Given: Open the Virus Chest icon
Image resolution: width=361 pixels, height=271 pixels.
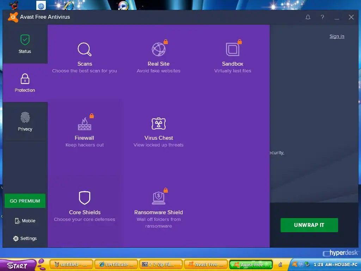Looking at the screenshot, I should pyautogui.click(x=158, y=124).
